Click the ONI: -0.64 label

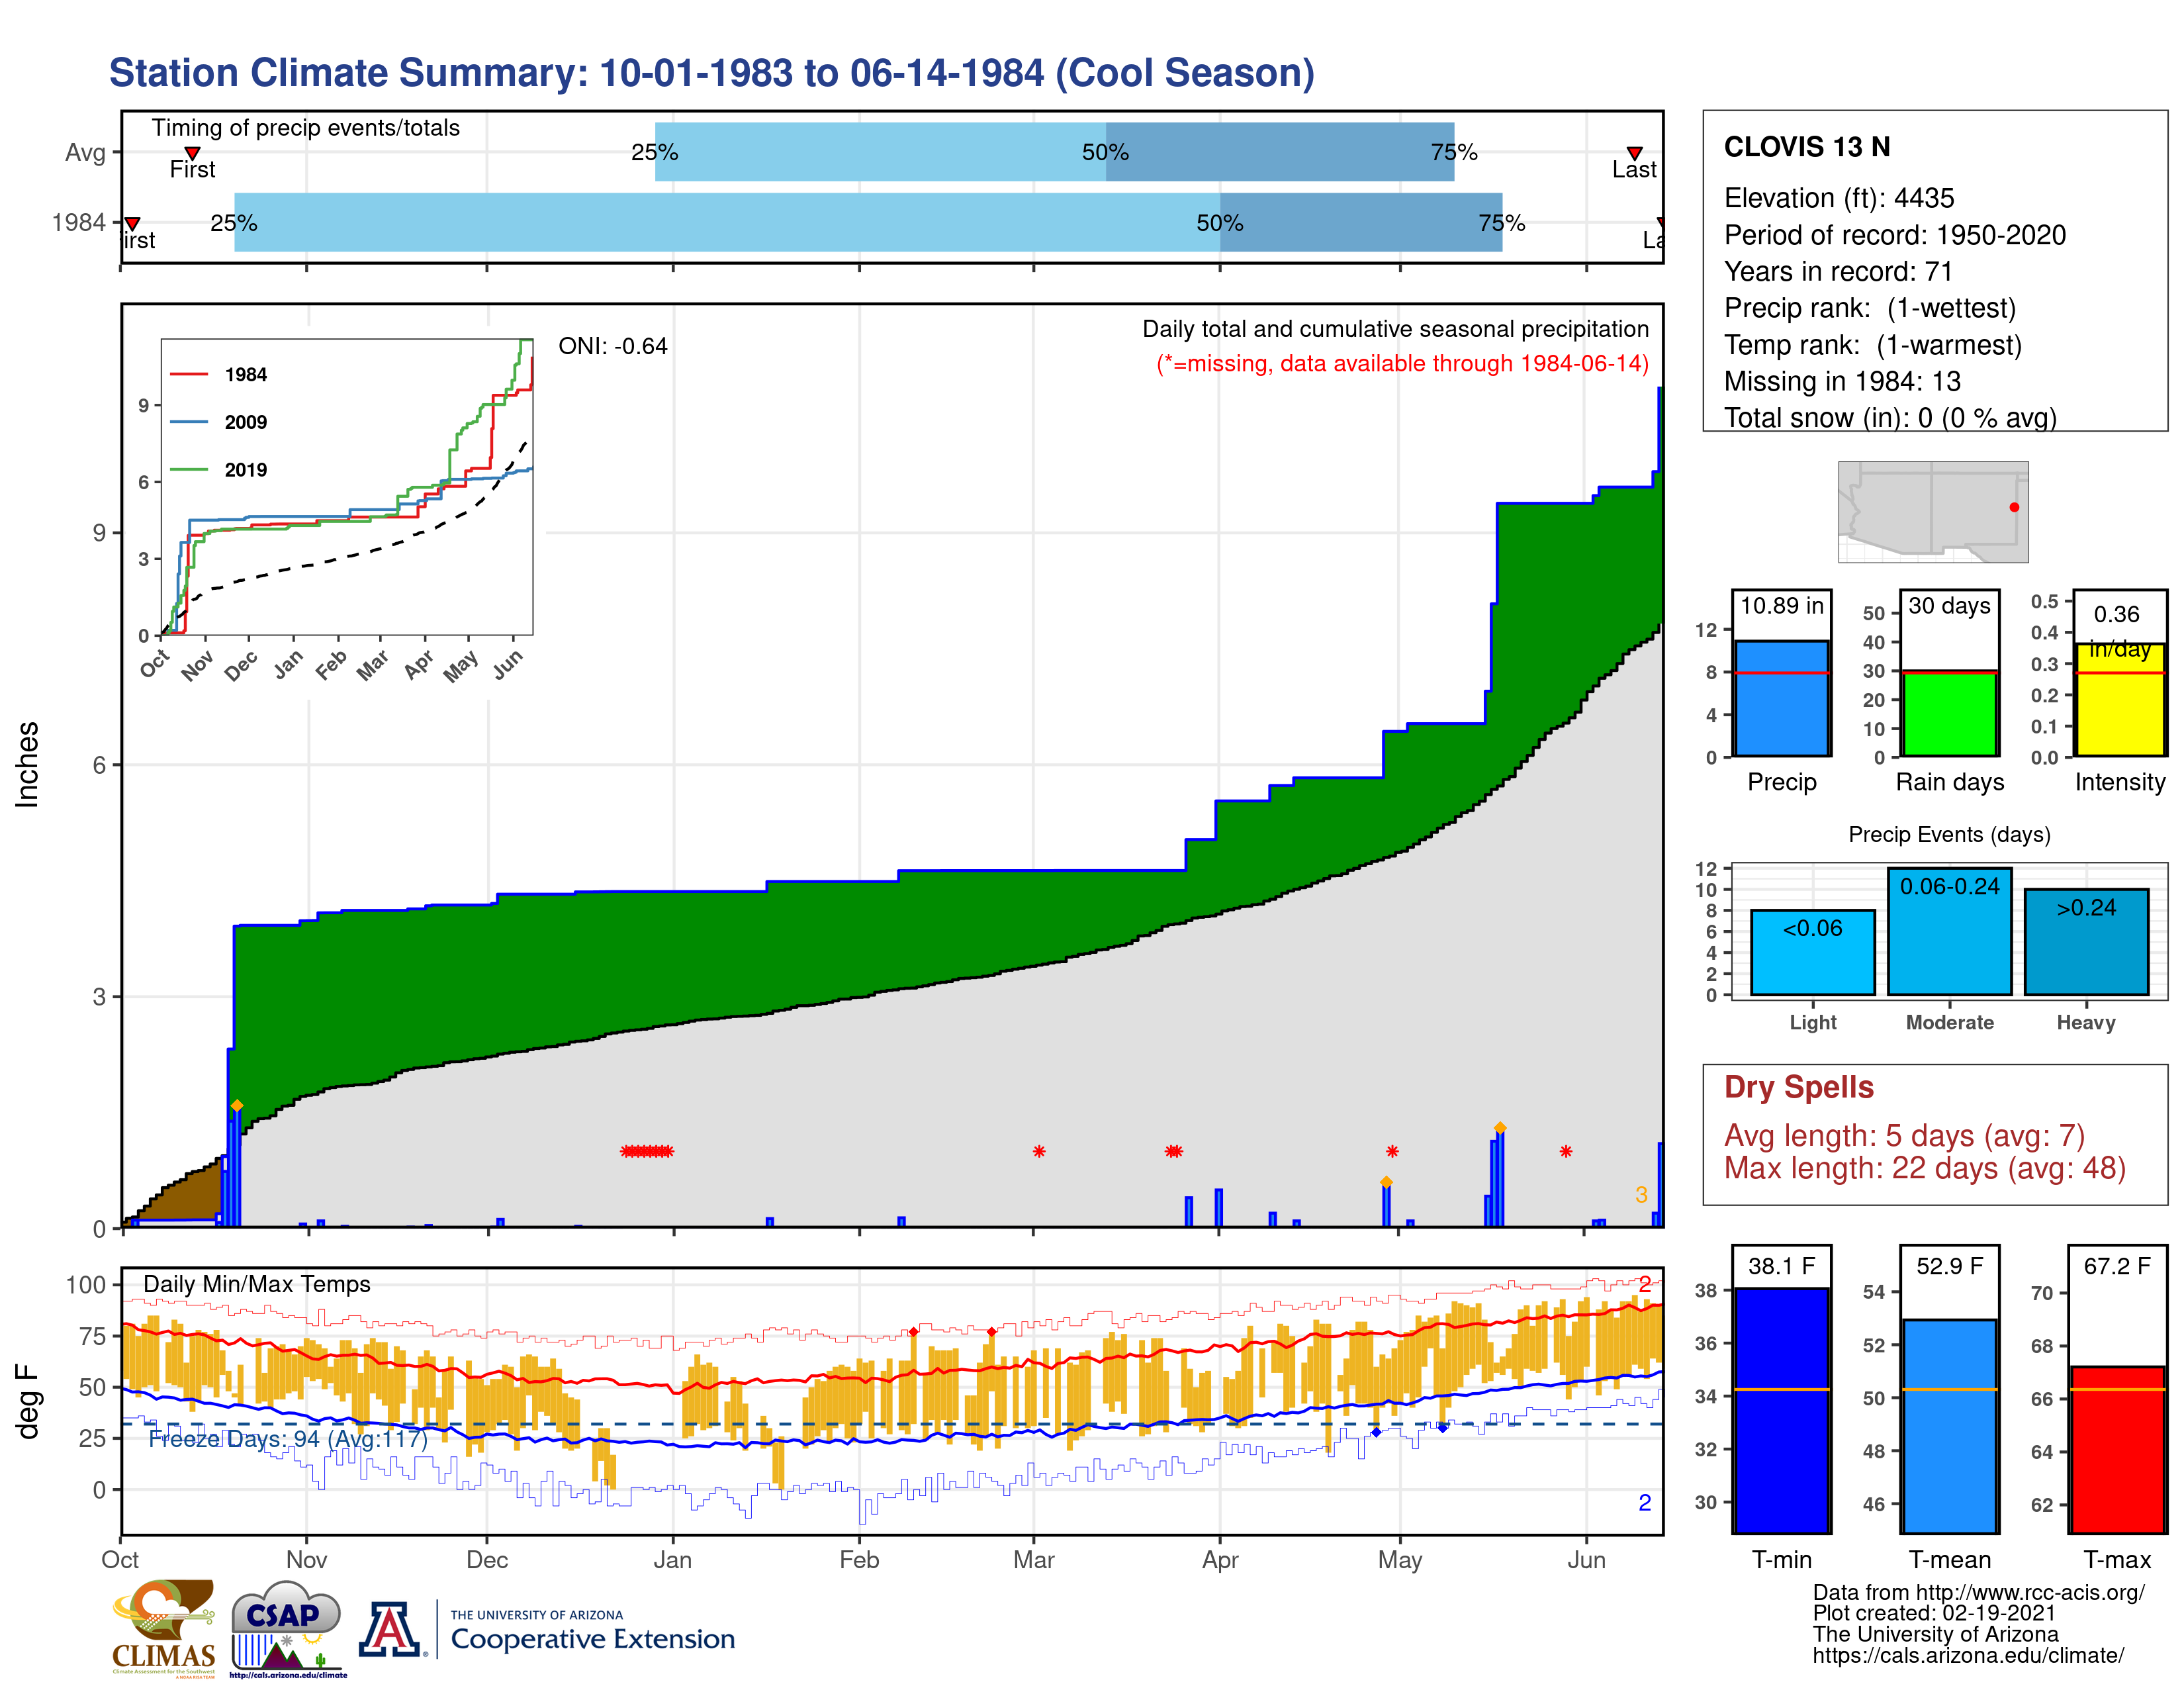[612, 346]
